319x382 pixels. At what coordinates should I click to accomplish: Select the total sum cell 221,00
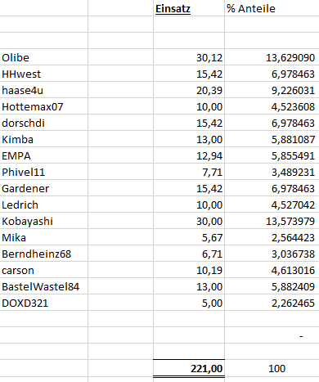pyautogui.click(x=189, y=368)
